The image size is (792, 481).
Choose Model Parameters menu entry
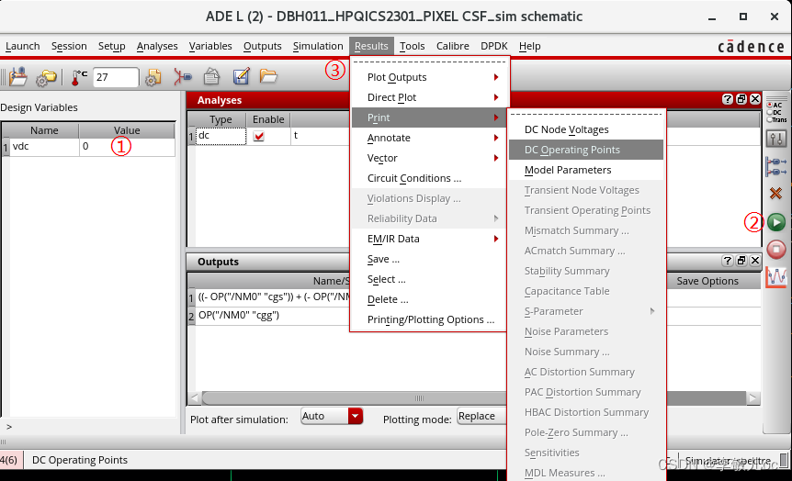pos(586,170)
